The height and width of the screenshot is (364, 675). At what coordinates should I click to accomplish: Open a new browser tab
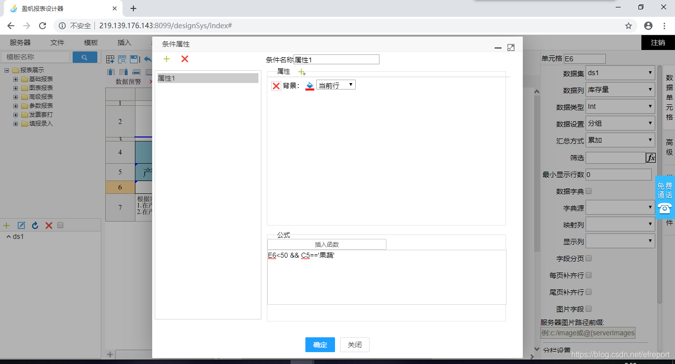(133, 8)
